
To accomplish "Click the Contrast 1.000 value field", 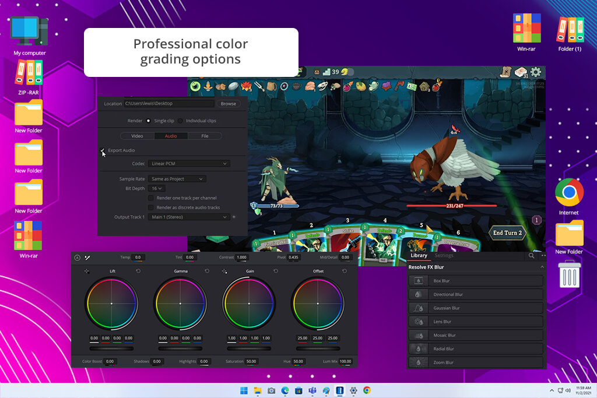I will [x=242, y=257].
